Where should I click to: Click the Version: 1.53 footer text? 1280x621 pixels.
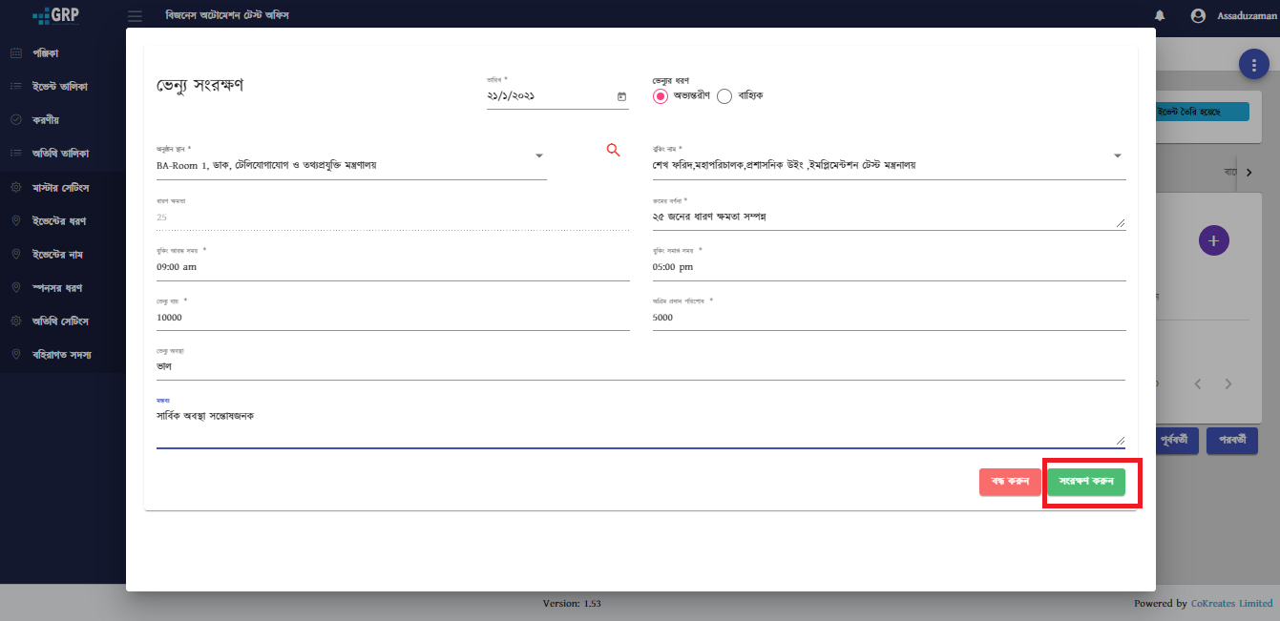572,604
